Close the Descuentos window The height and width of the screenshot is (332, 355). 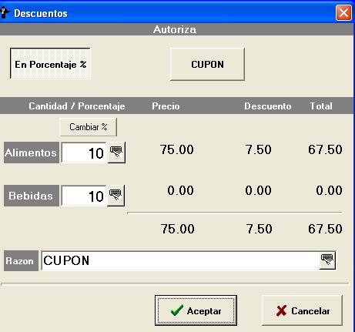coord(343,12)
